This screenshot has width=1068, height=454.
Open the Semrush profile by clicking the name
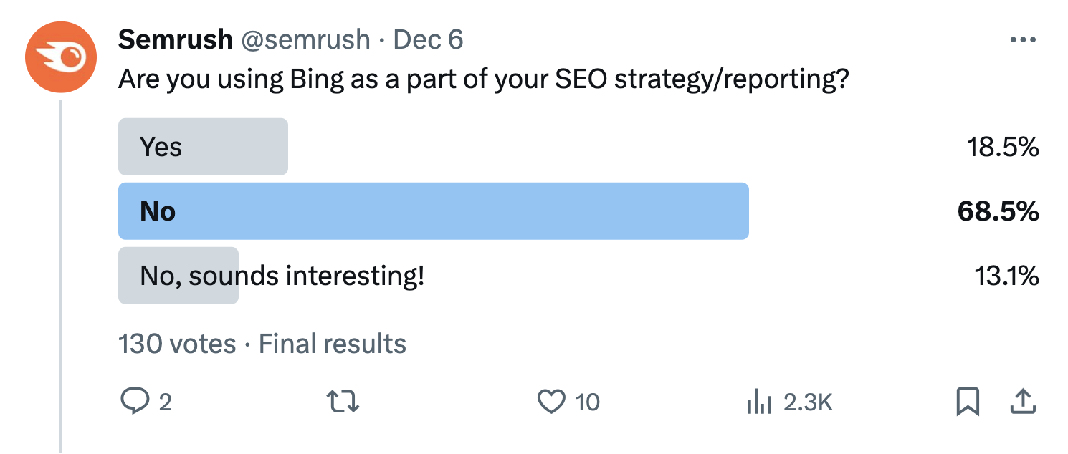[174, 39]
